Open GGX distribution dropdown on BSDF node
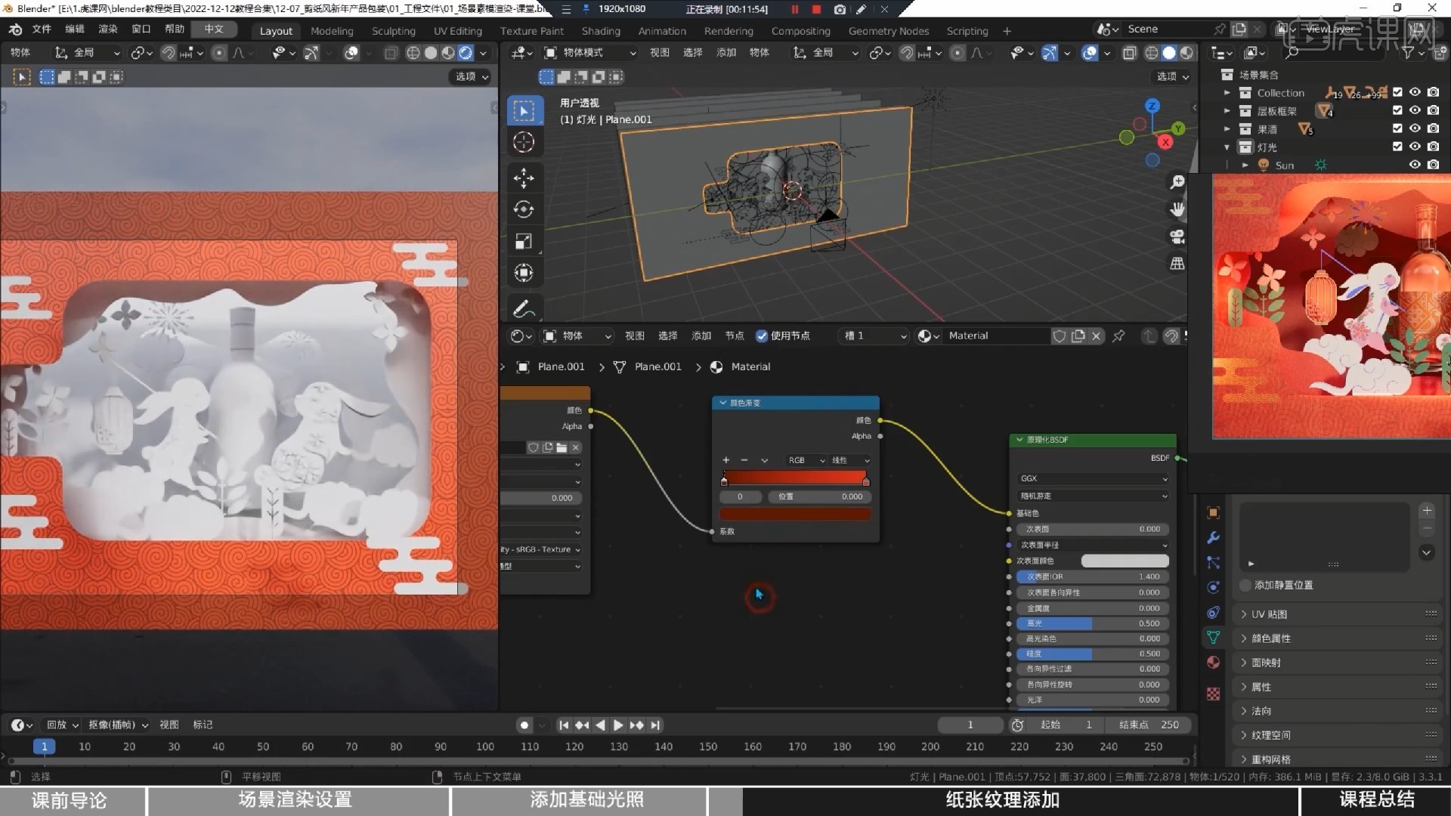The height and width of the screenshot is (816, 1451). pyautogui.click(x=1093, y=479)
